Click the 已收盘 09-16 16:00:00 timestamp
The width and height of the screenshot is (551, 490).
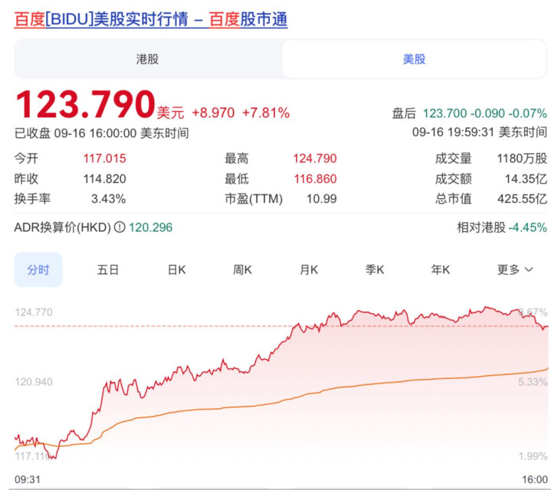click(x=102, y=133)
